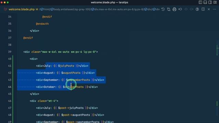Click the @endauth directive on line 35
Screen dimensions: 219x123
42,24
